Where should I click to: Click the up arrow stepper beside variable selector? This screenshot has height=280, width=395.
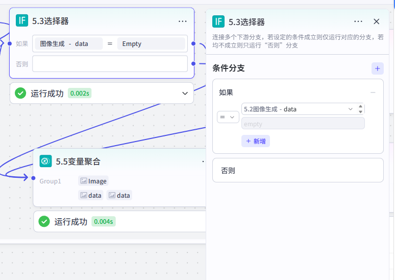[360, 106]
